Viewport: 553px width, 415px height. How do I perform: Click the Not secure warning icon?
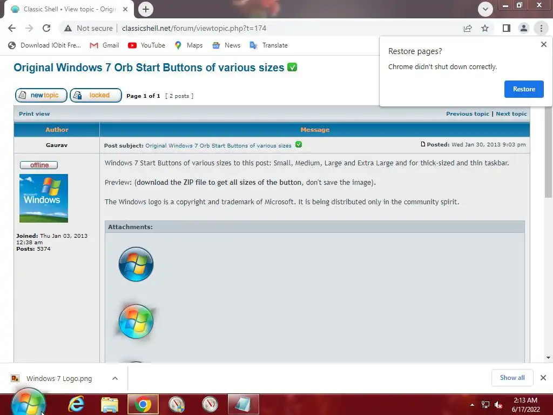[68, 28]
